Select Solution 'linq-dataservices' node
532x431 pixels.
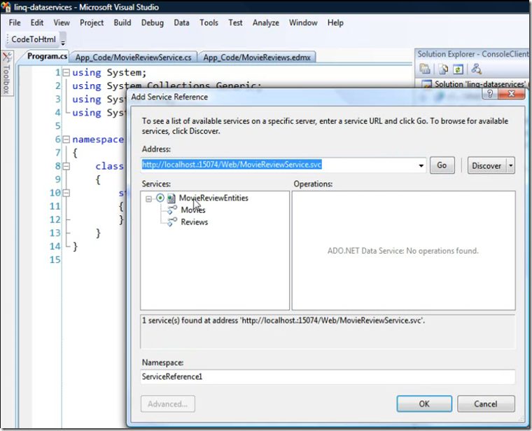tap(479, 84)
